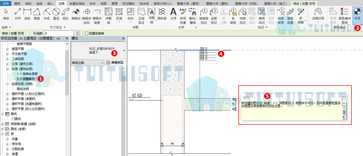Open 查找/替换 find and replace
This screenshot has width=363, height=156.
pyautogui.click(x=193, y=16)
